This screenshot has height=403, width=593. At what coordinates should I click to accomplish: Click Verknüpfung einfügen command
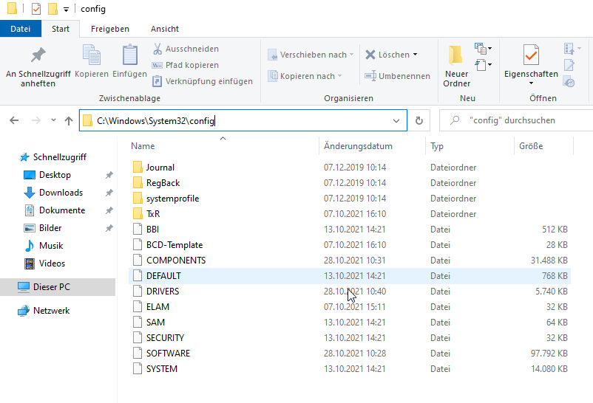click(203, 81)
